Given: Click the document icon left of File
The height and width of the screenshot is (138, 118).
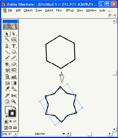Looking at the screenshot, I should (4, 10).
